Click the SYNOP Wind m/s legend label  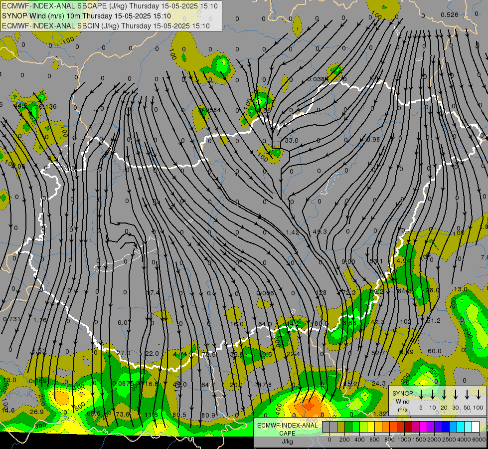pyautogui.click(x=402, y=401)
